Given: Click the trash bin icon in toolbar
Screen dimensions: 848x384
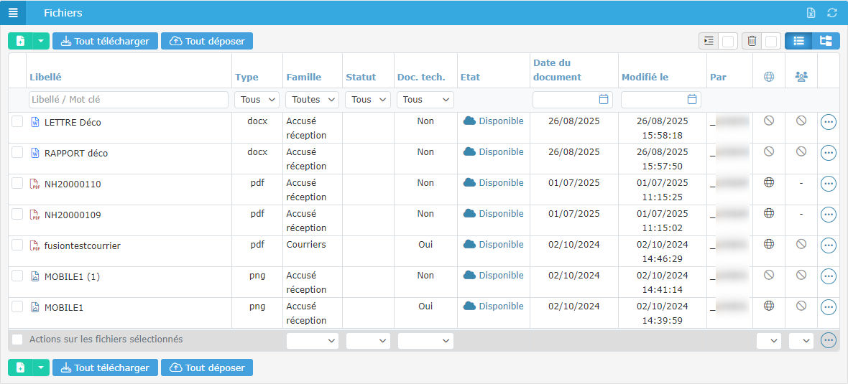Looking at the screenshot, I should [752, 41].
